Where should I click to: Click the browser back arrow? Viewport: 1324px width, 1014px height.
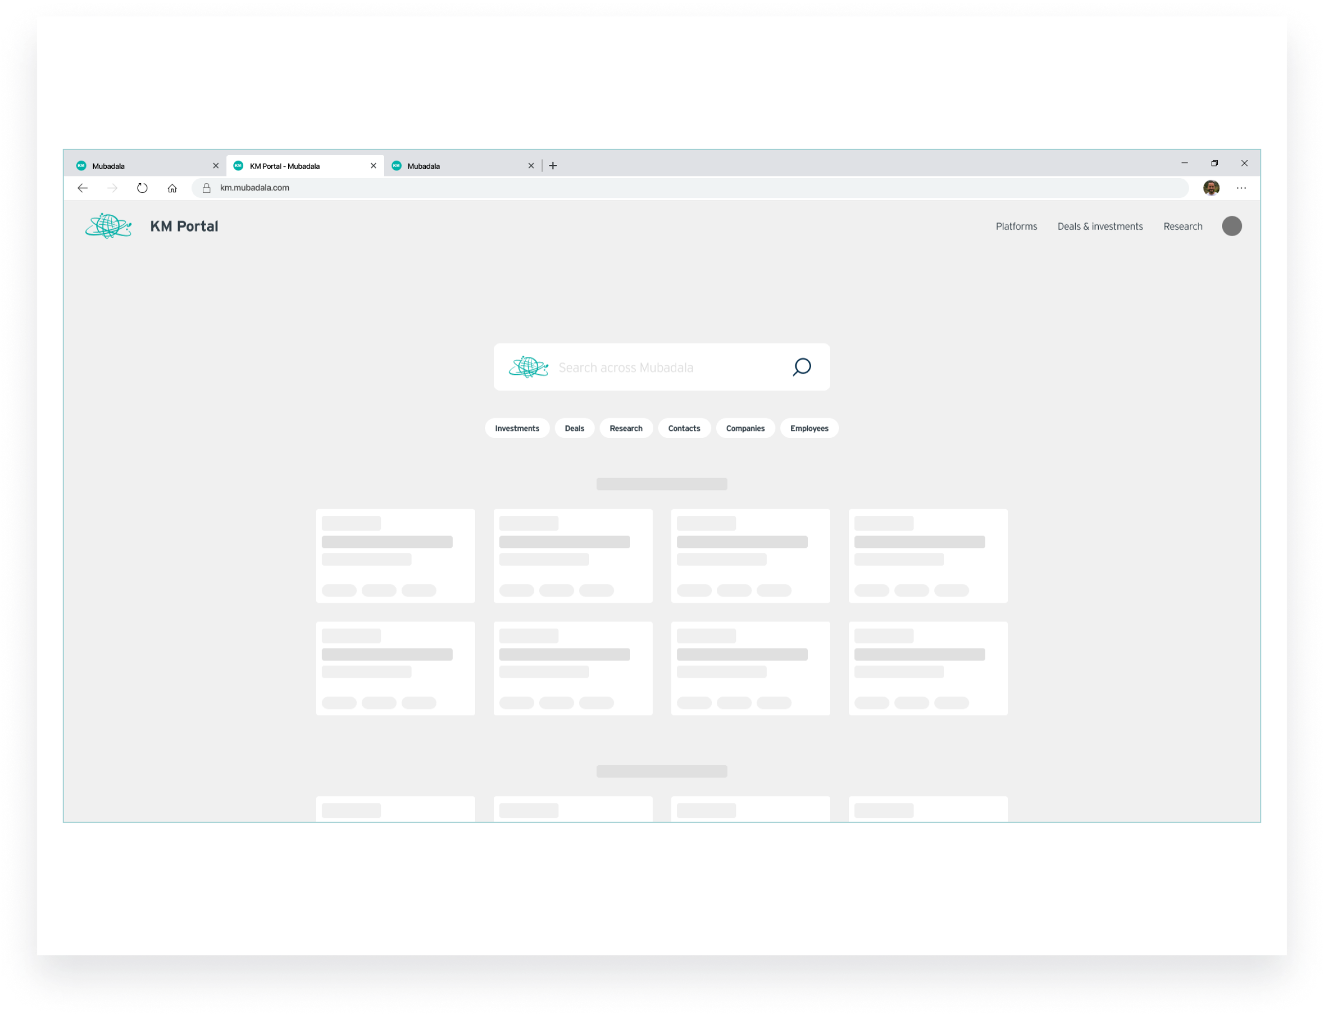pos(83,189)
